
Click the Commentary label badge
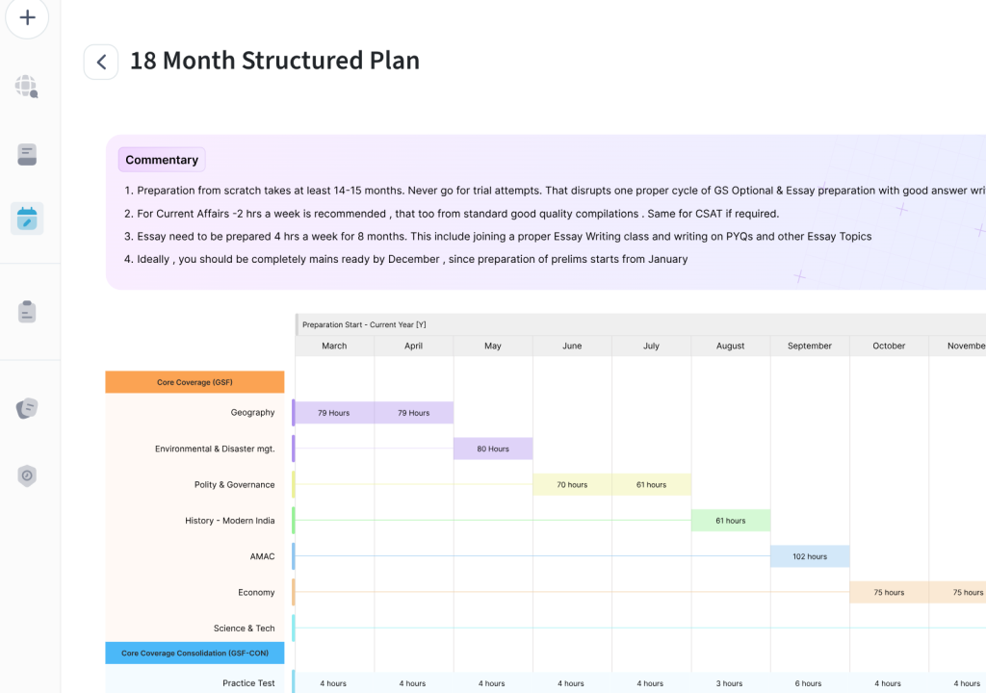click(x=162, y=160)
